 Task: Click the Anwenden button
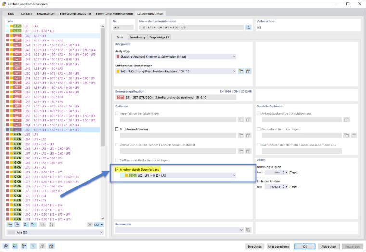[352, 246]
